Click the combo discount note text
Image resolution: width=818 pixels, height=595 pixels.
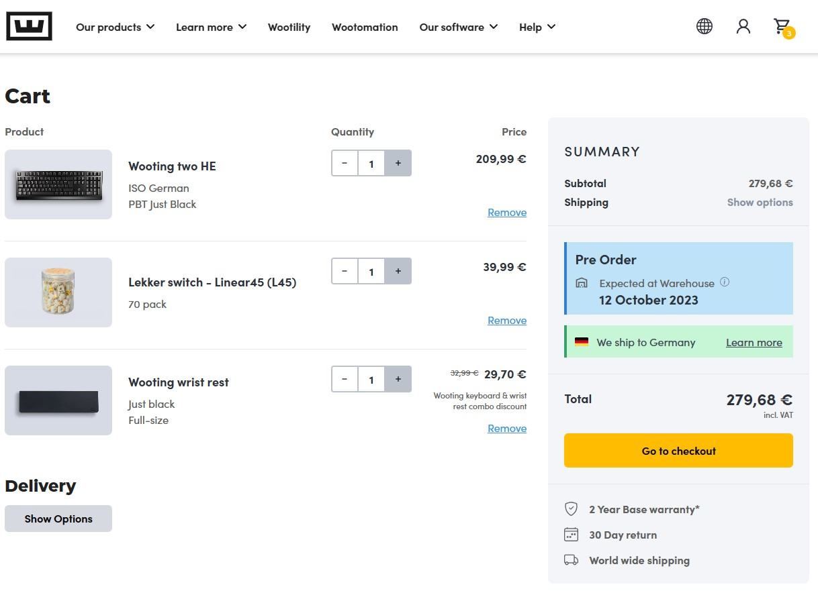480,401
